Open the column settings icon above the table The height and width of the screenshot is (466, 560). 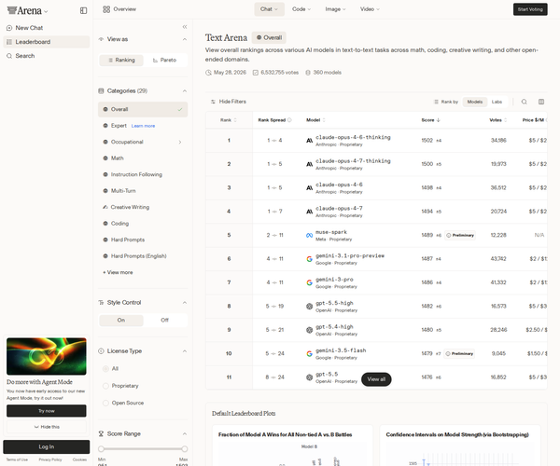pyautogui.click(x=541, y=102)
